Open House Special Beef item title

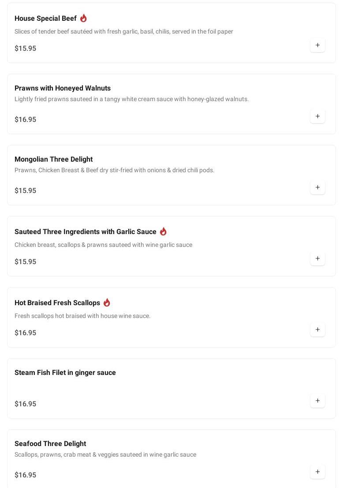coord(45,19)
